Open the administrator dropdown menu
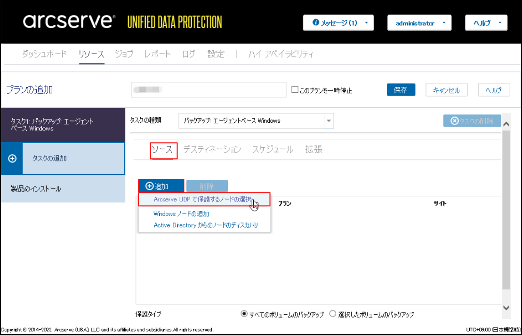 pos(419,23)
